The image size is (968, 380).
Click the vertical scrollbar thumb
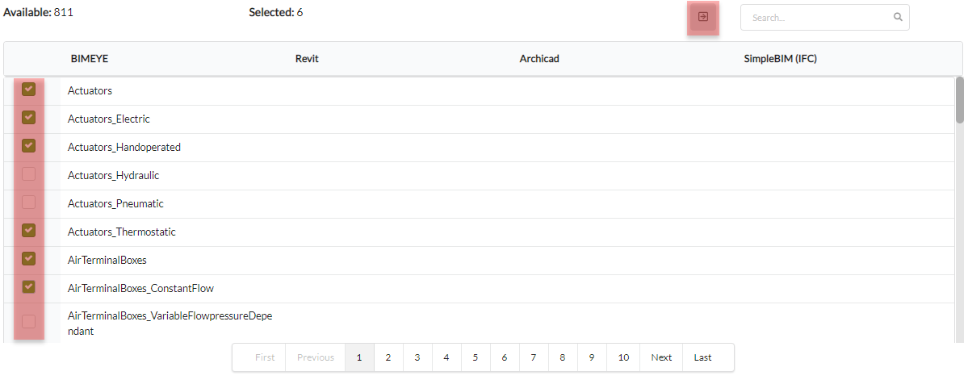[x=959, y=100]
